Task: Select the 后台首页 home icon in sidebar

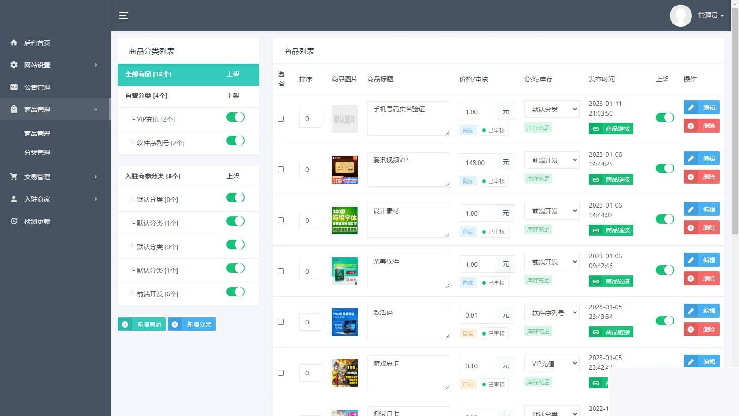Action: [13, 43]
